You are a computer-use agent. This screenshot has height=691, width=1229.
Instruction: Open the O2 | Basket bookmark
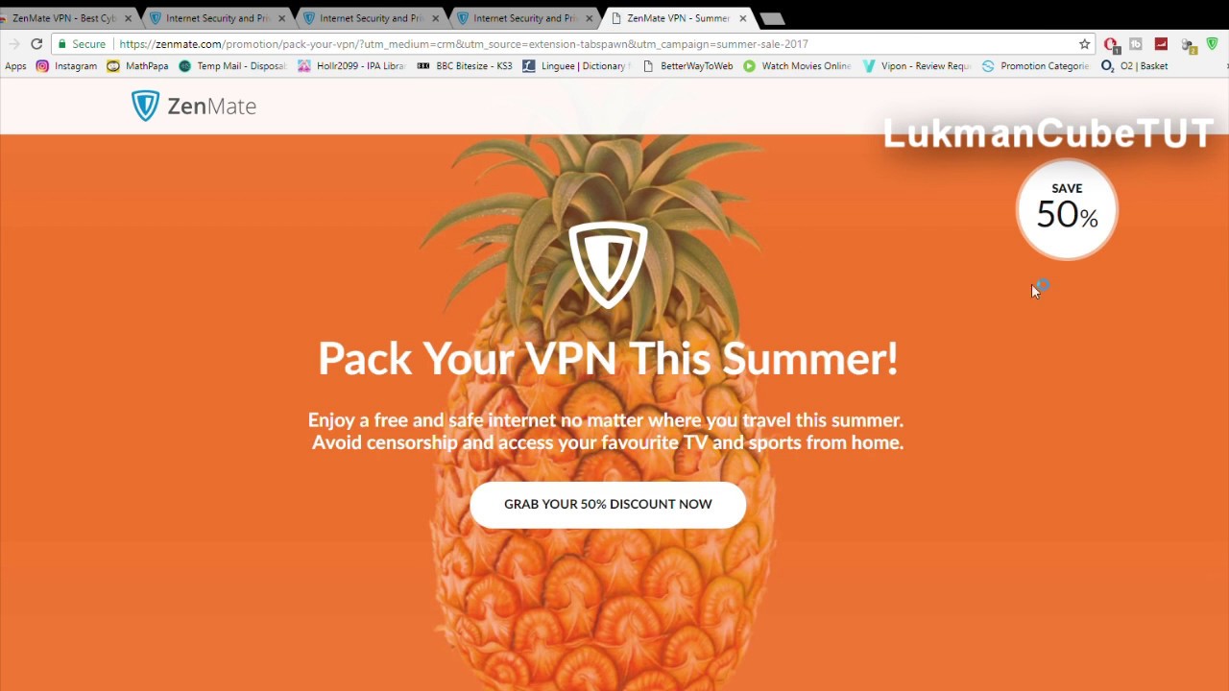click(1135, 66)
